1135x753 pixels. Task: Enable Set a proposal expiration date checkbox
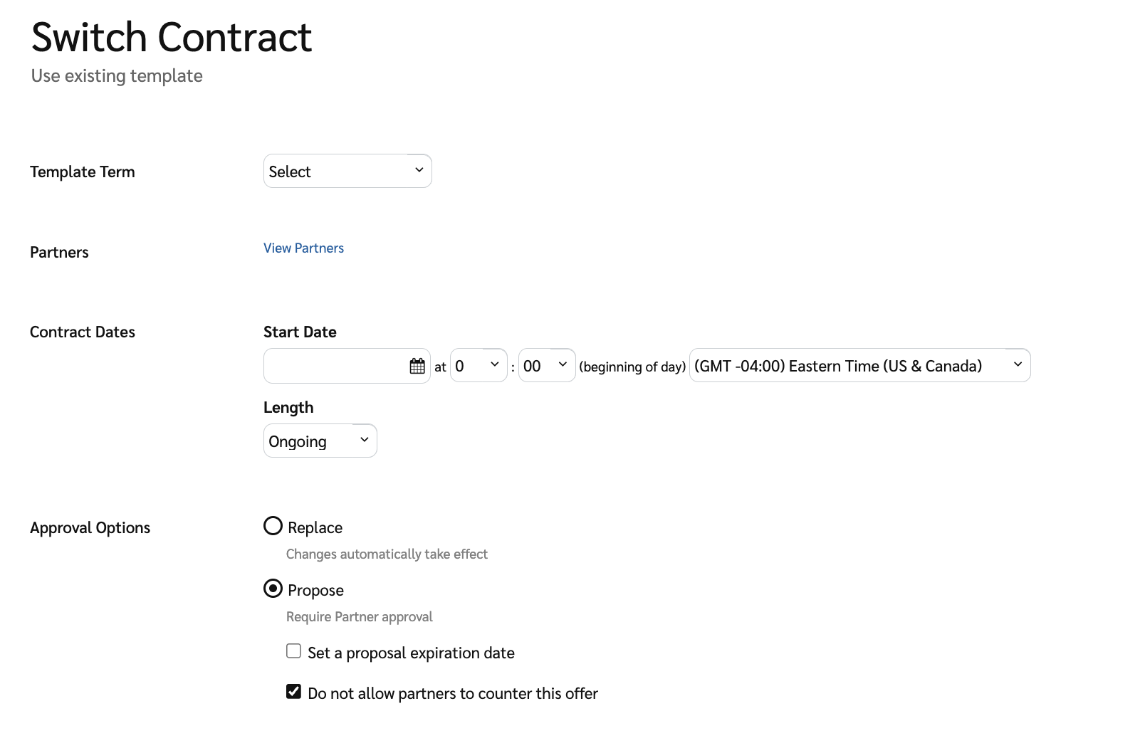pyautogui.click(x=293, y=651)
